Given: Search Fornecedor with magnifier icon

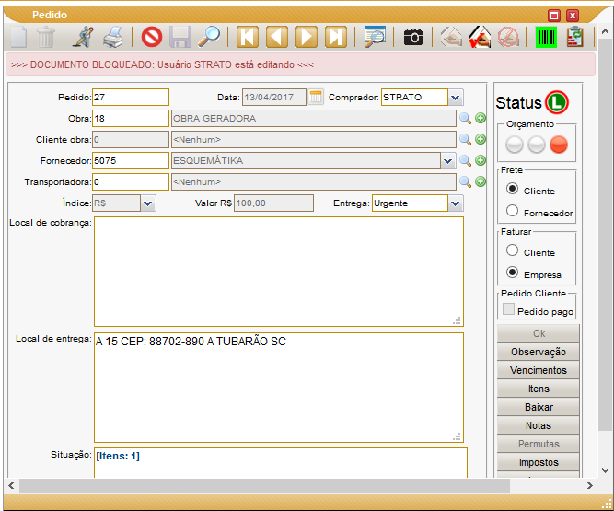Looking at the screenshot, I should [x=465, y=160].
